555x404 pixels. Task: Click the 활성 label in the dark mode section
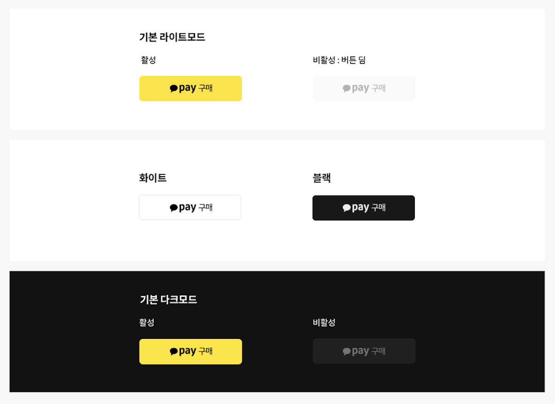(x=147, y=322)
